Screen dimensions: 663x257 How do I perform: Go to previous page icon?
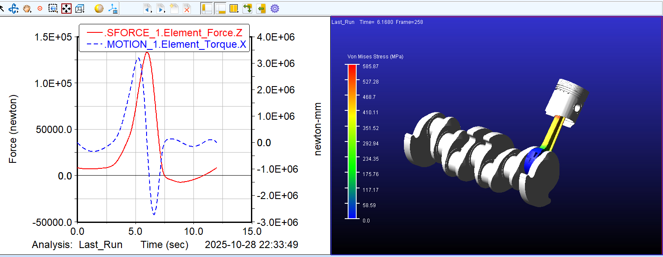pyautogui.click(x=147, y=8)
